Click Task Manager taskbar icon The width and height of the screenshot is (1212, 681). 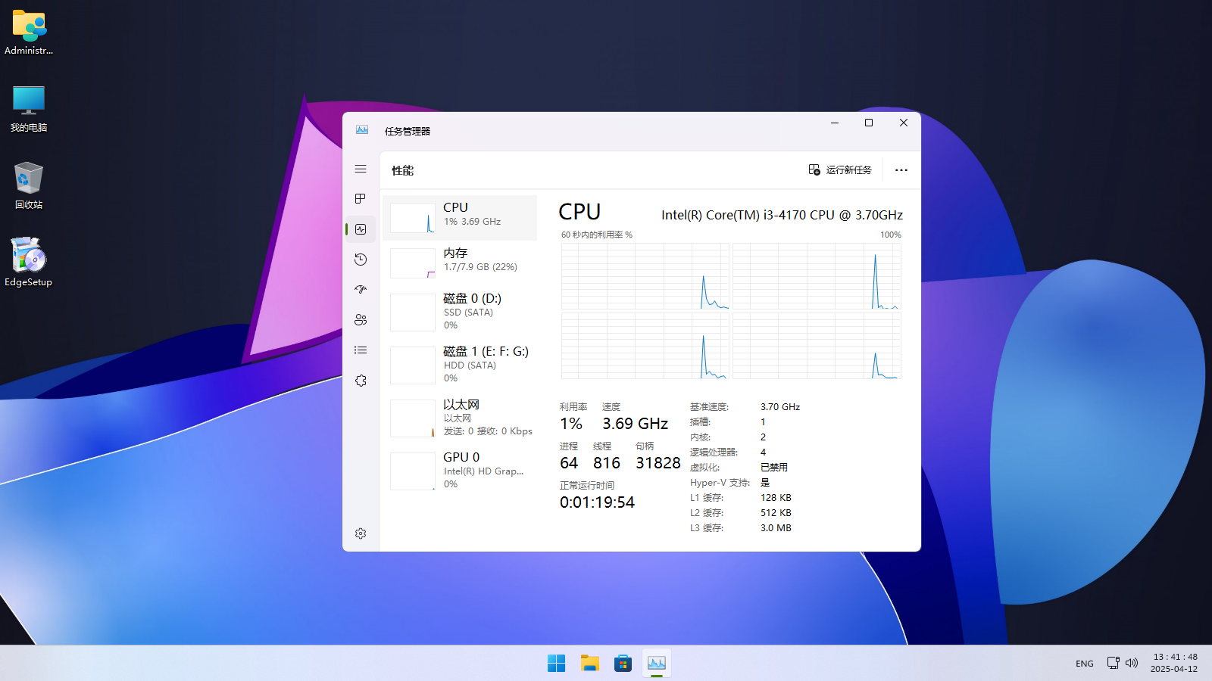pos(656,664)
